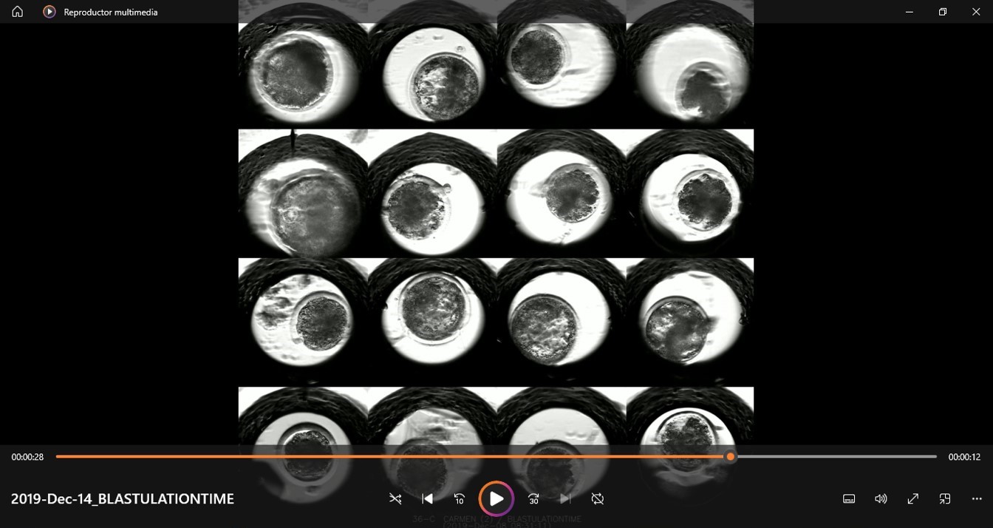Minimize the media player window

click(910, 12)
